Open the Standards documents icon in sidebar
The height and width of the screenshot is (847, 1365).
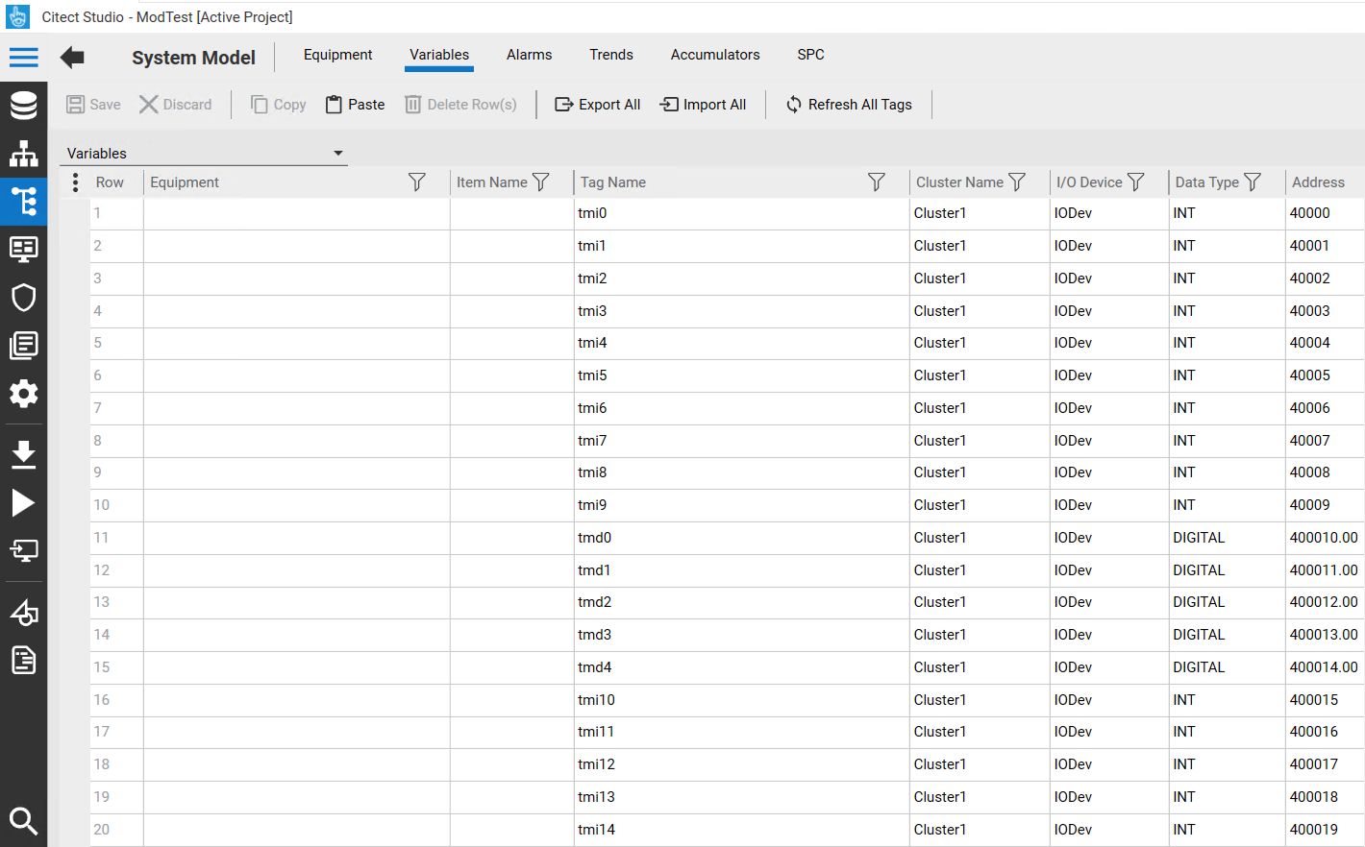tap(23, 345)
